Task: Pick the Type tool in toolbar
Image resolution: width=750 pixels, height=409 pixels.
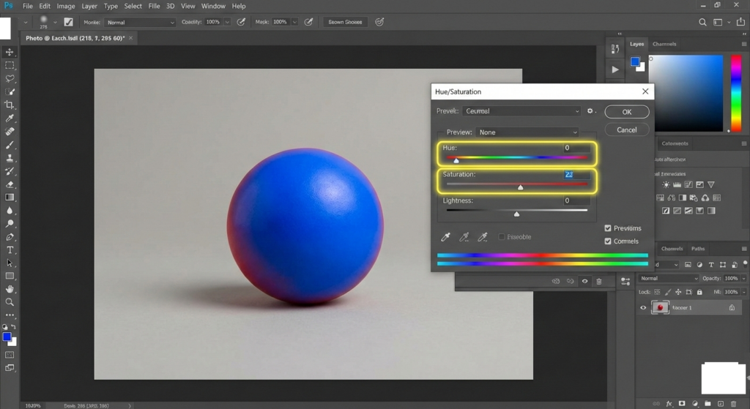Action: click(10, 249)
